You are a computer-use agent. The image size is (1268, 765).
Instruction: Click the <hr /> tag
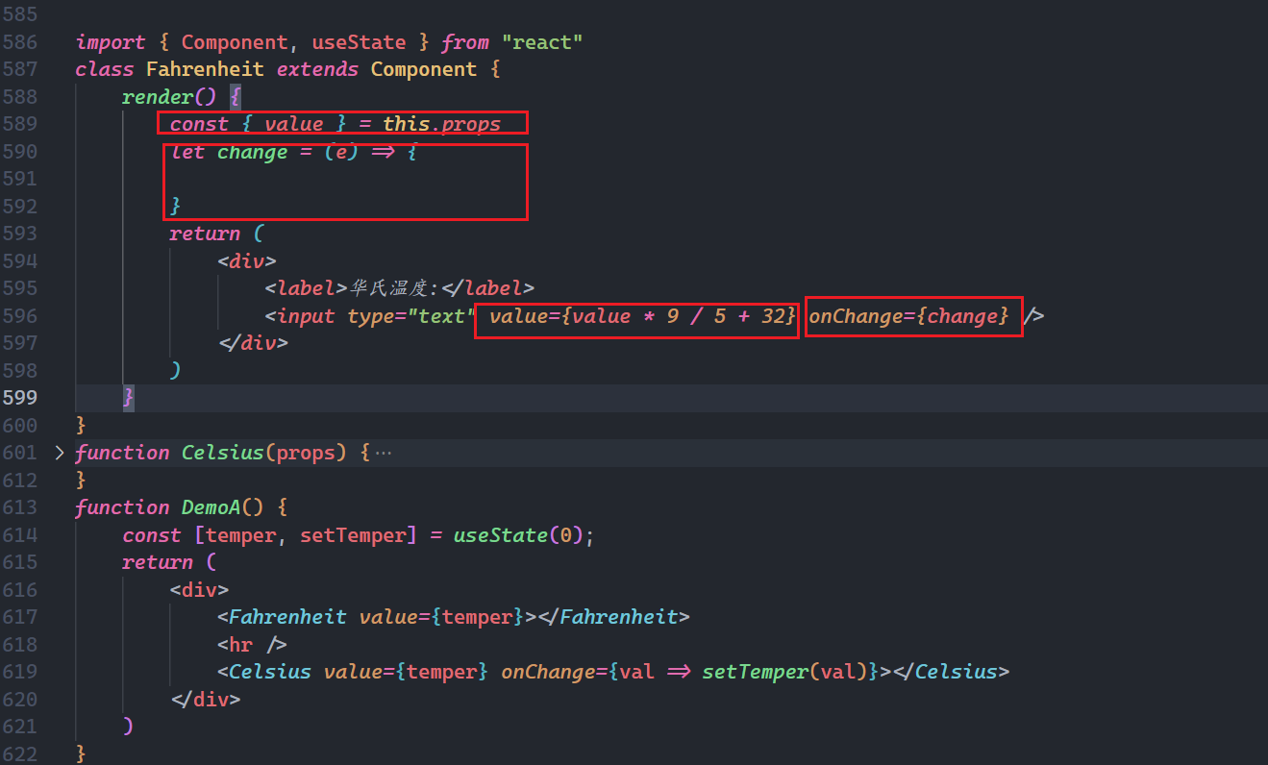[x=252, y=644]
